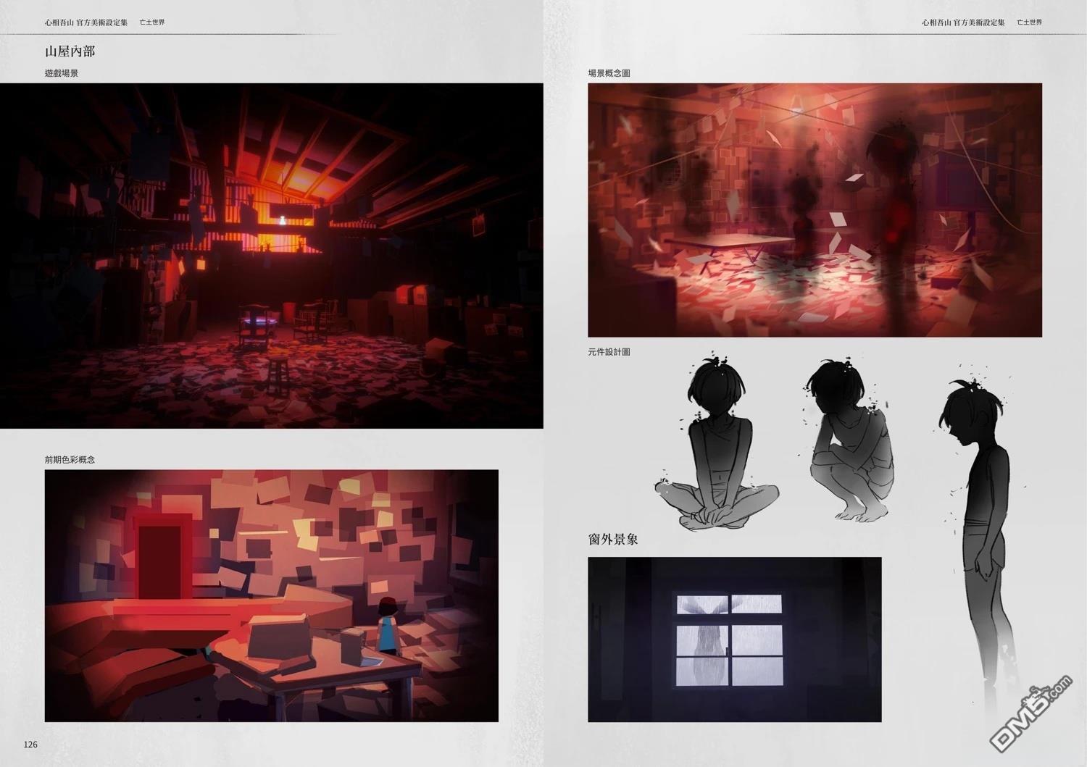Click the page number 126

pyautogui.click(x=30, y=745)
